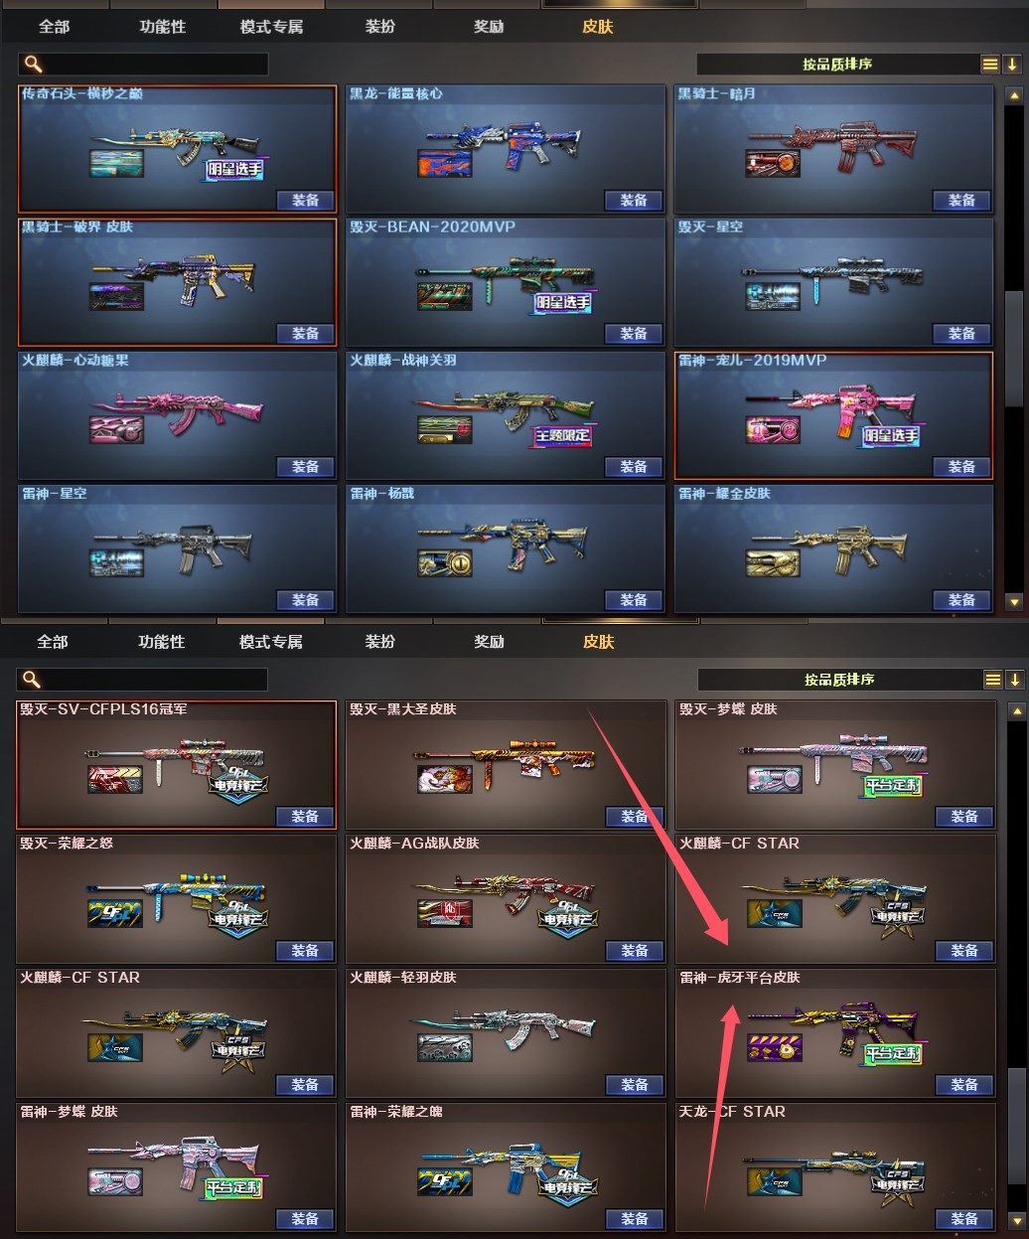Image resolution: width=1029 pixels, height=1239 pixels.
Task: Click the 王者限定 badge on 火麒麟-战神关羽
Action: tap(563, 435)
